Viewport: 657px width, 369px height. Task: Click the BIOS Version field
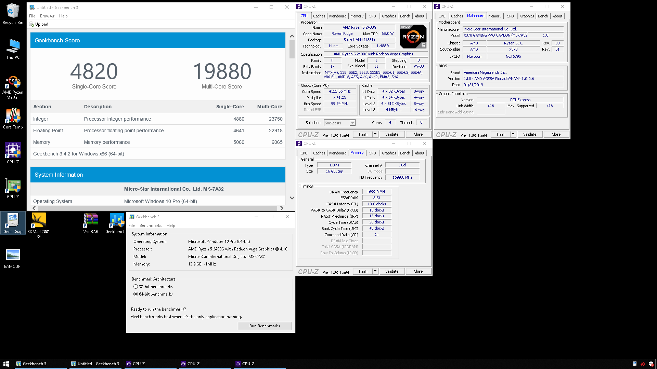(x=513, y=79)
